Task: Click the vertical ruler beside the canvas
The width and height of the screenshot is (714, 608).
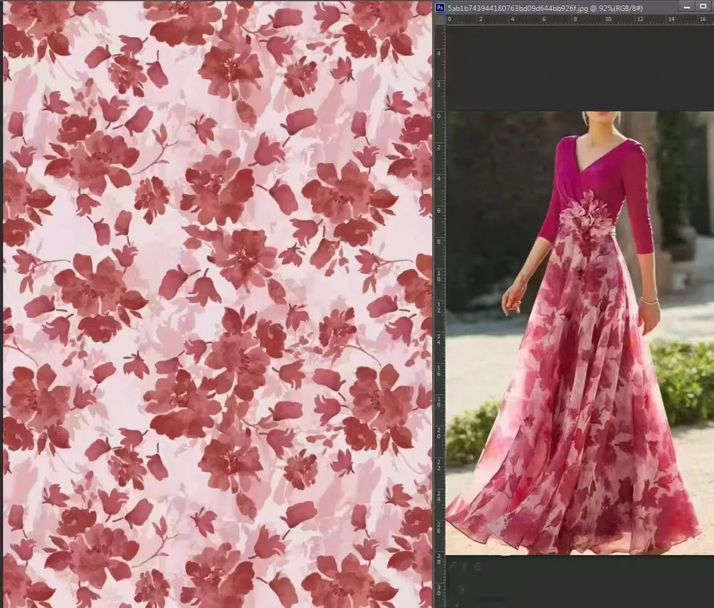Action: pos(439,316)
